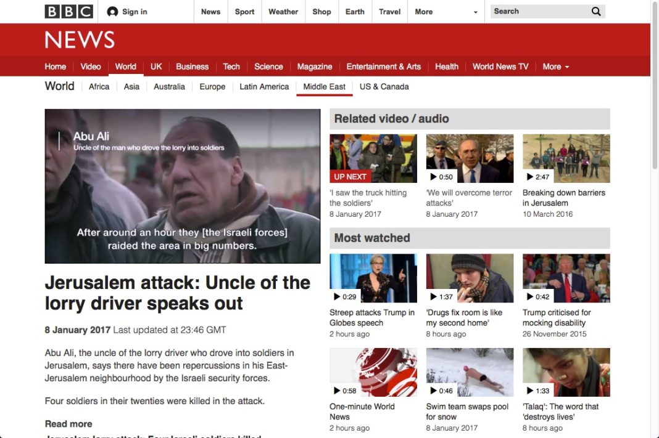This screenshot has height=438, width=659.
Task: Open Earth in the top bar
Action: (x=355, y=12)
